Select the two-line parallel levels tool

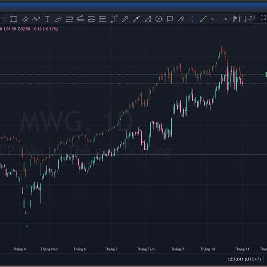(102, 19)
